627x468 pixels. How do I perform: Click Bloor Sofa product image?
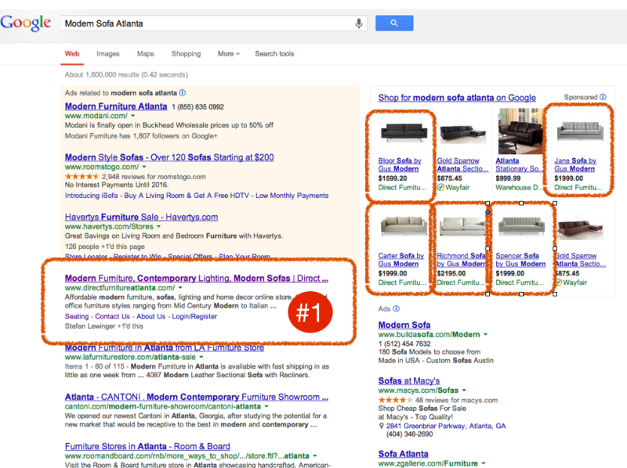click(404, 132)
